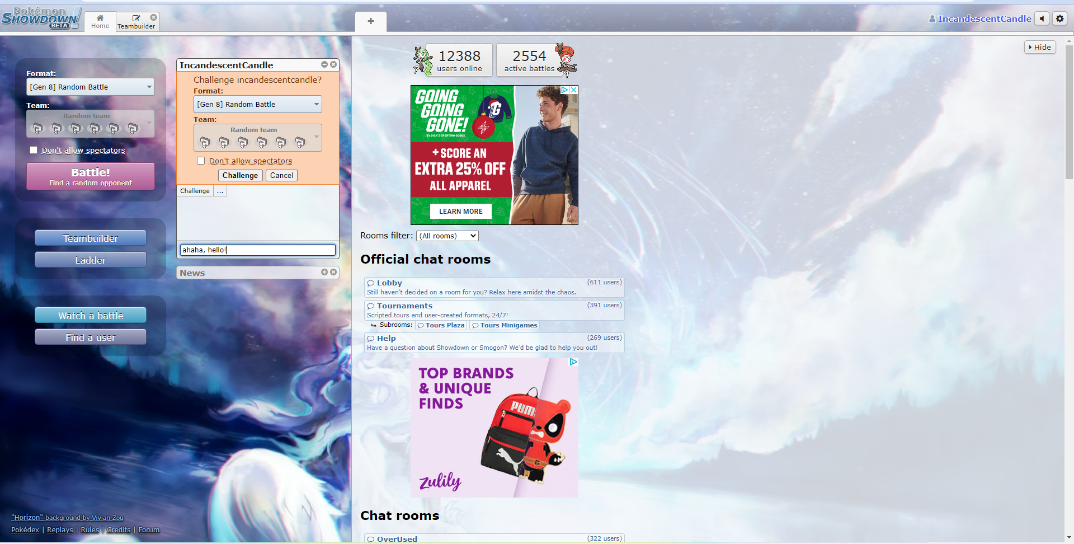1074x544 pixels.
Task: Join the Help chat room
Action: tap(494, 343)
